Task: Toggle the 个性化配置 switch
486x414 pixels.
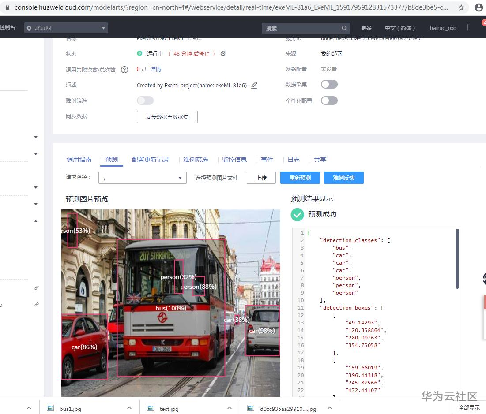Action: click(329, 101)
